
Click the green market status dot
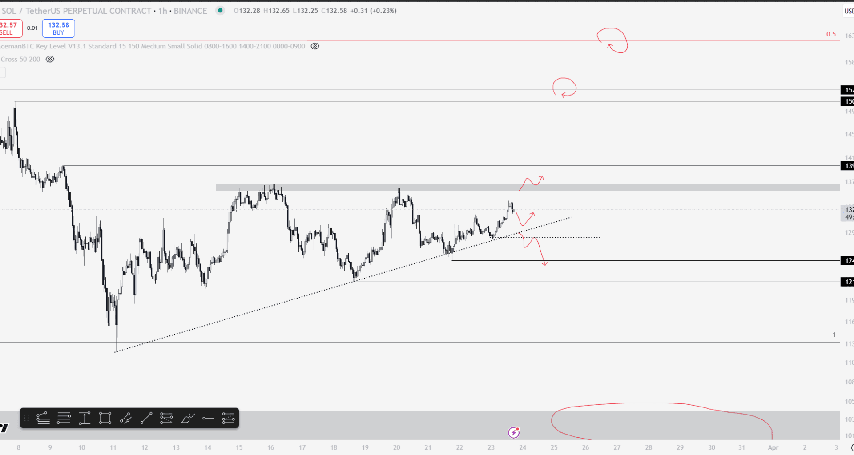220,10
